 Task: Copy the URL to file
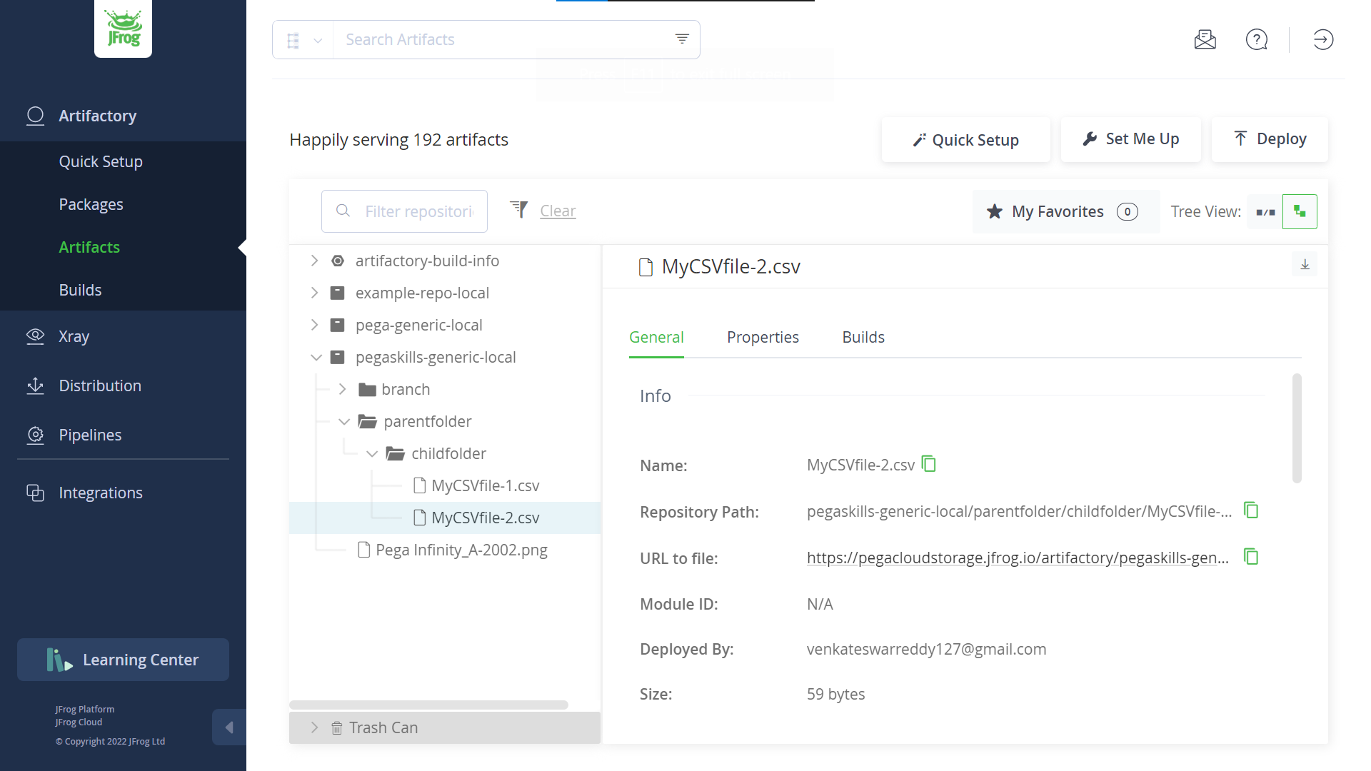pyautogui.click(x=1251, y=557)
